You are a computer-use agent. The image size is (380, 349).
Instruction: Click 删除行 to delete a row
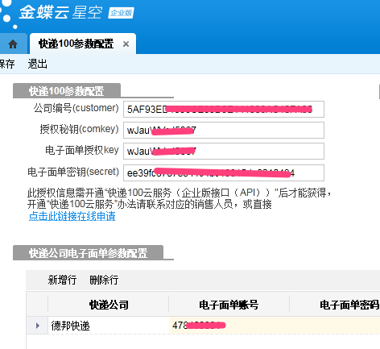pos(104,280)
